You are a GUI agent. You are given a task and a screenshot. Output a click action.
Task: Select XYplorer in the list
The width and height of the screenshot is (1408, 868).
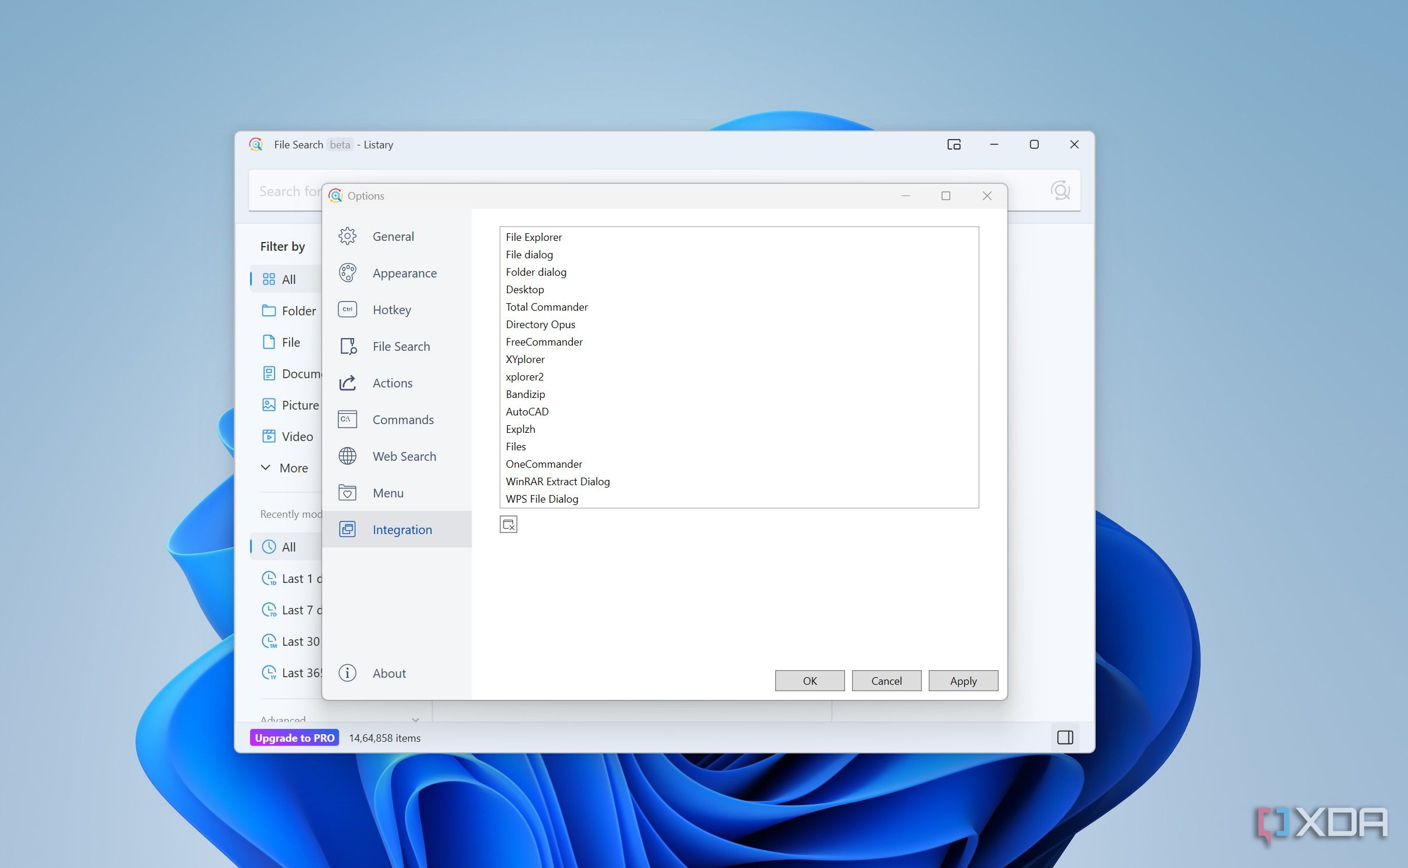pyautogui.click(x=739, y=359)
